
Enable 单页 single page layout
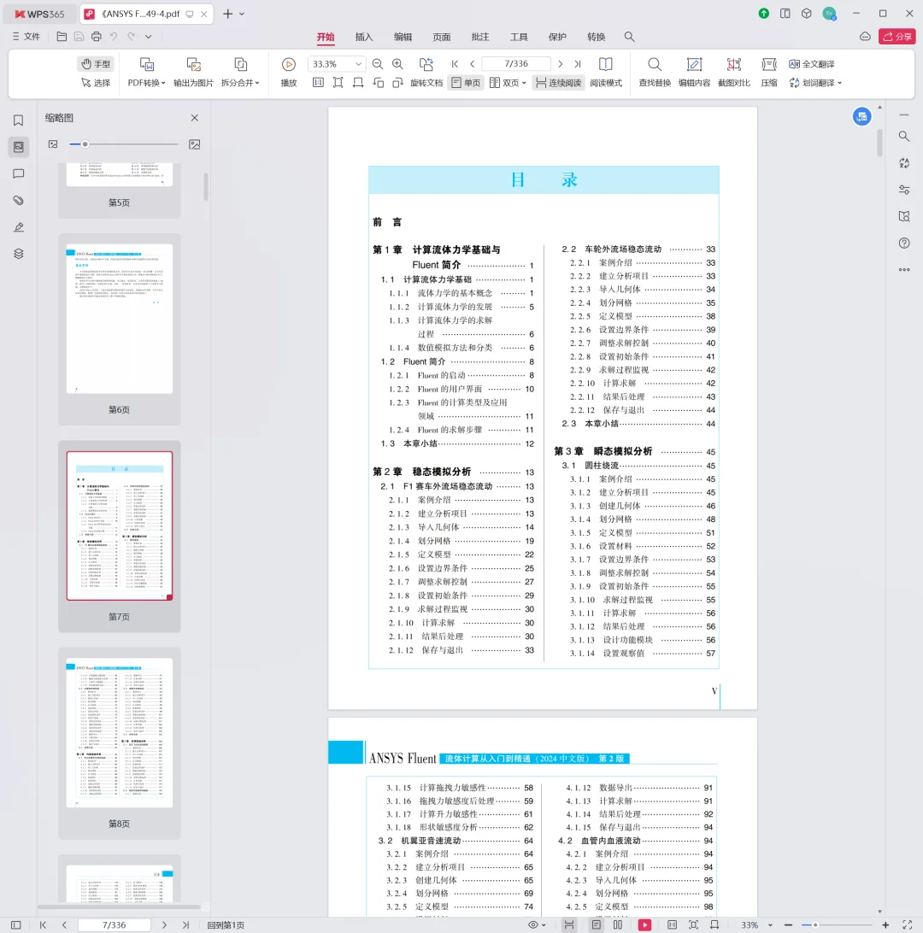tap(466, 83)
